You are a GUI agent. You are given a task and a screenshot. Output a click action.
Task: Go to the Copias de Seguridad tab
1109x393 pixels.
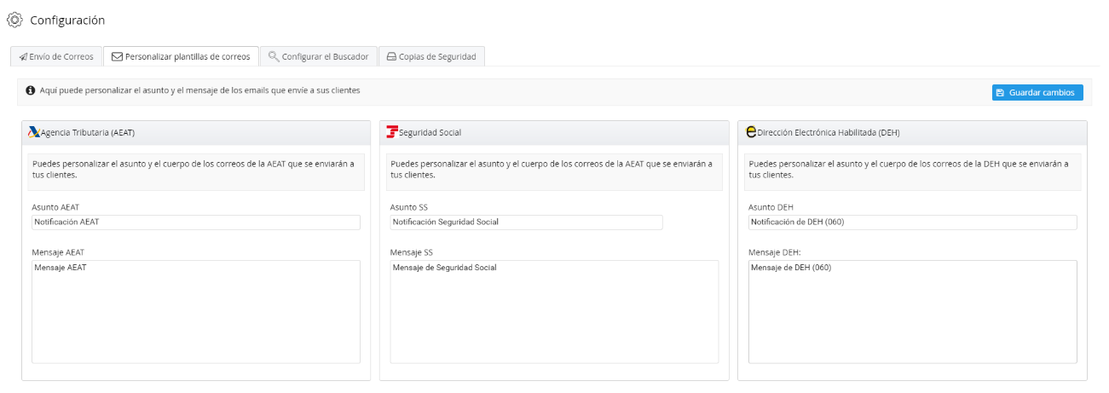point(432,57)
